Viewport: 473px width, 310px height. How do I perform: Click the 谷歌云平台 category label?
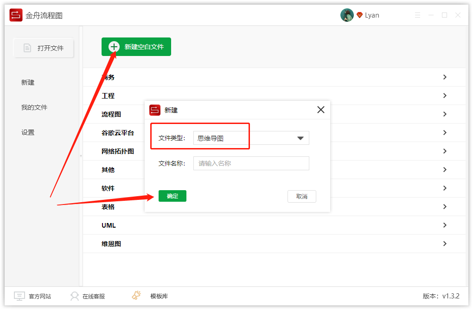coord(118,133)
